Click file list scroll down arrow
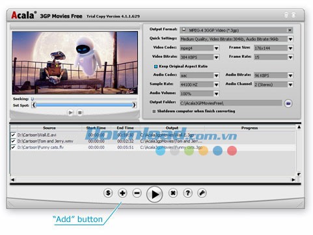Viewport: 313px width, 235px height. click(x=299, y=174)
